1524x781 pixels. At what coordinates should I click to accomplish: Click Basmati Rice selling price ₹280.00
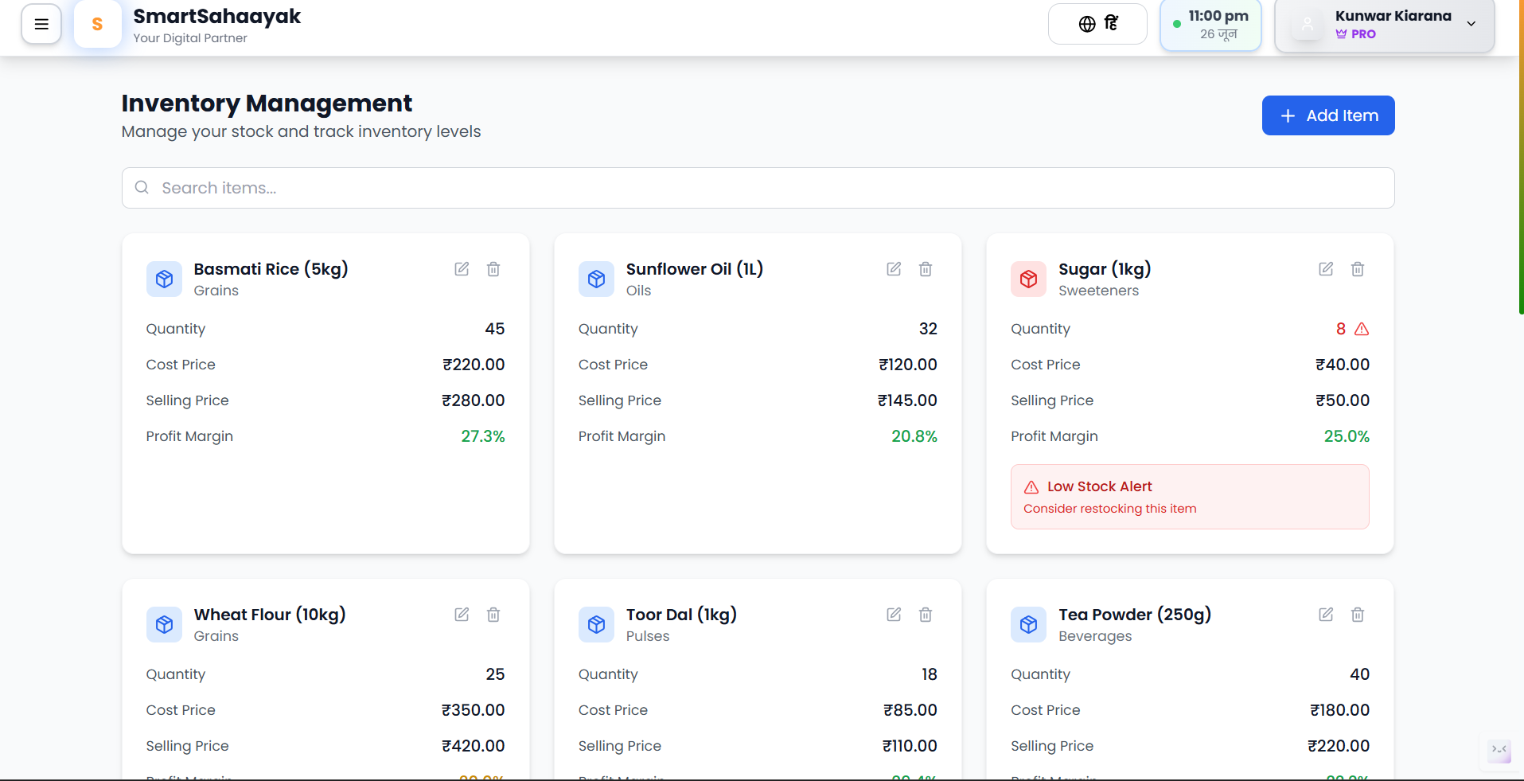(474, 400)
